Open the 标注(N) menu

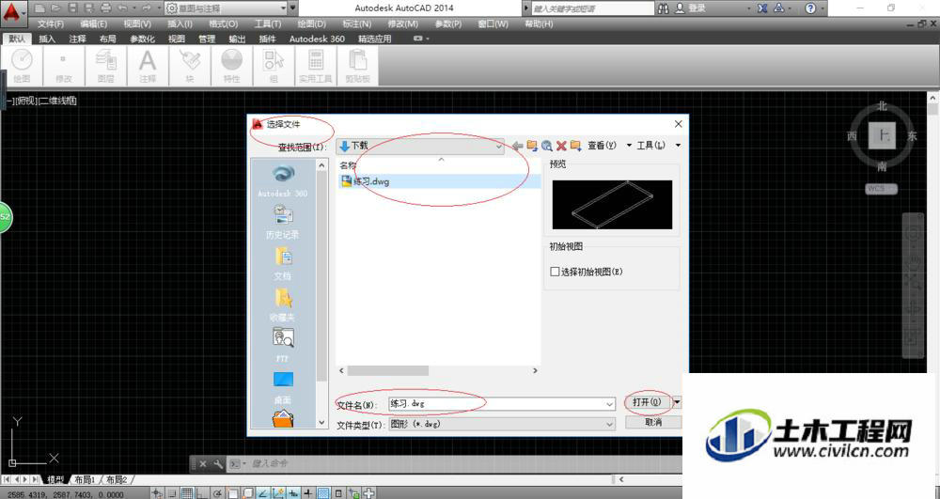pyautogui.click(x=356, y=23)
